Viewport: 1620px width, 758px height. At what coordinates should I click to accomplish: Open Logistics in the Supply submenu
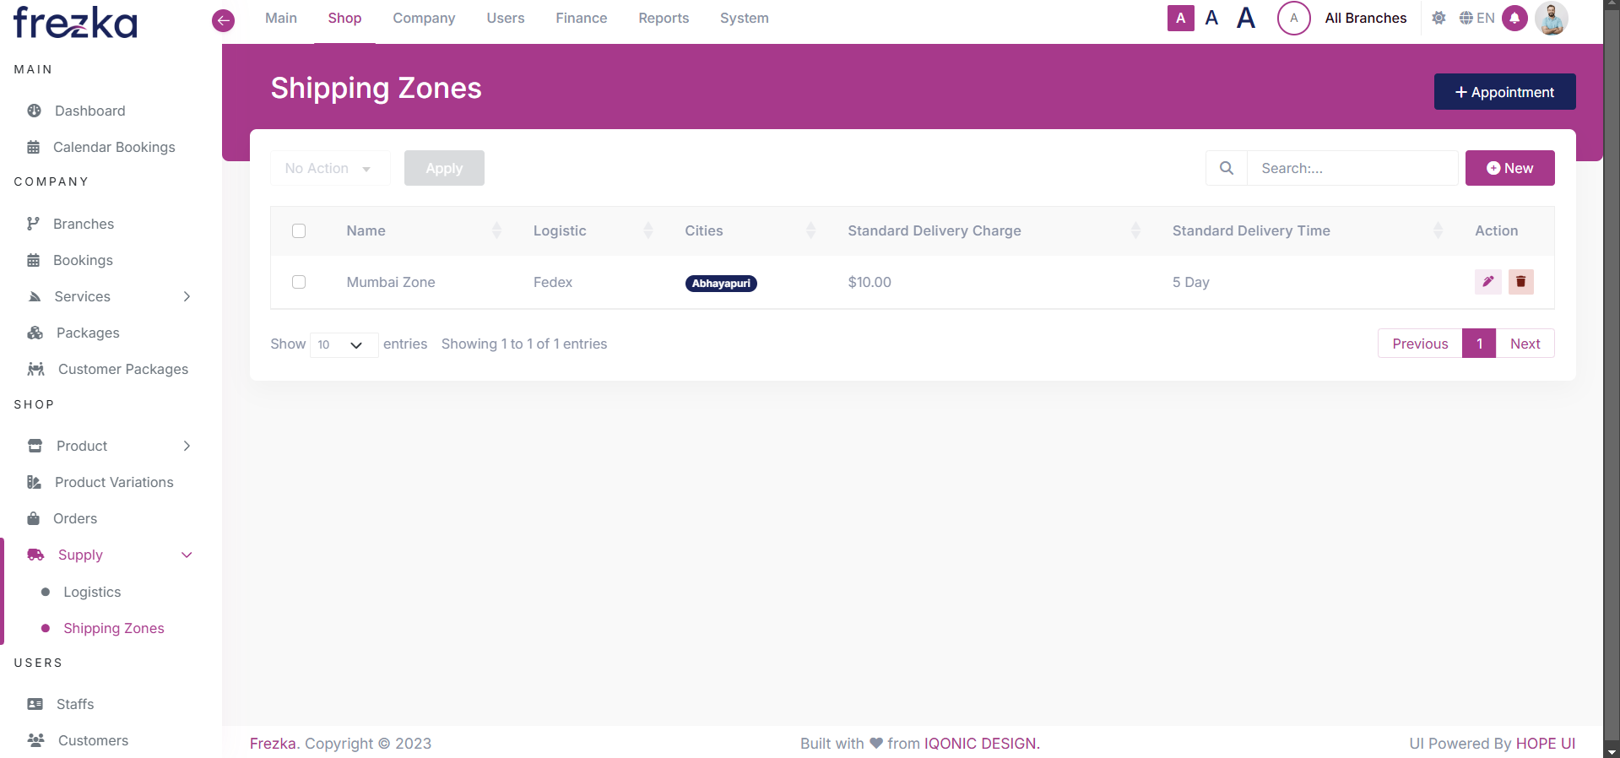[x=92, y=592]
